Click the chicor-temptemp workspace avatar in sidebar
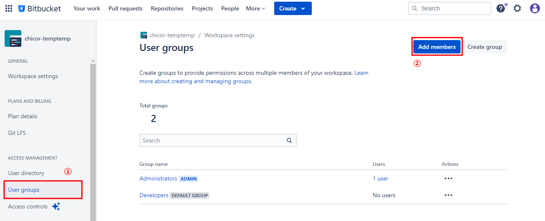The height and width of the screenshot is (221, 545). click(13, 38)
